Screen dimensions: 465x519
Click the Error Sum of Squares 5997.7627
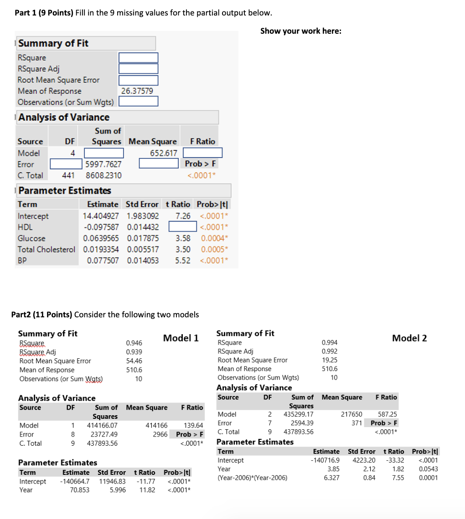click(103, 164)
